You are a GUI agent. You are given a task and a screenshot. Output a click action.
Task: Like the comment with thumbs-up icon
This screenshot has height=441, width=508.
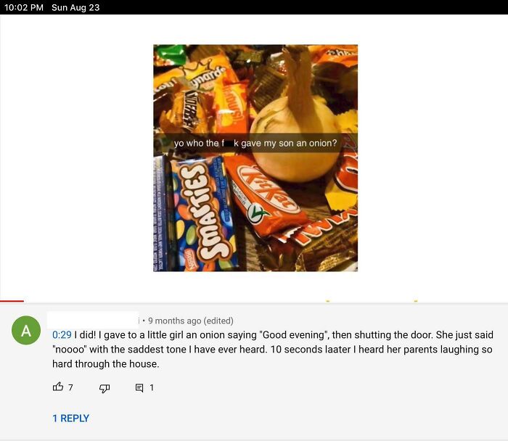tap(57, 387)
